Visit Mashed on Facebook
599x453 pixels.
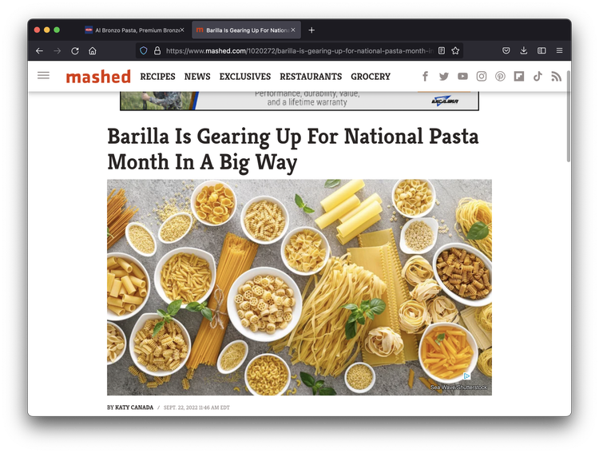click(425, 77)
